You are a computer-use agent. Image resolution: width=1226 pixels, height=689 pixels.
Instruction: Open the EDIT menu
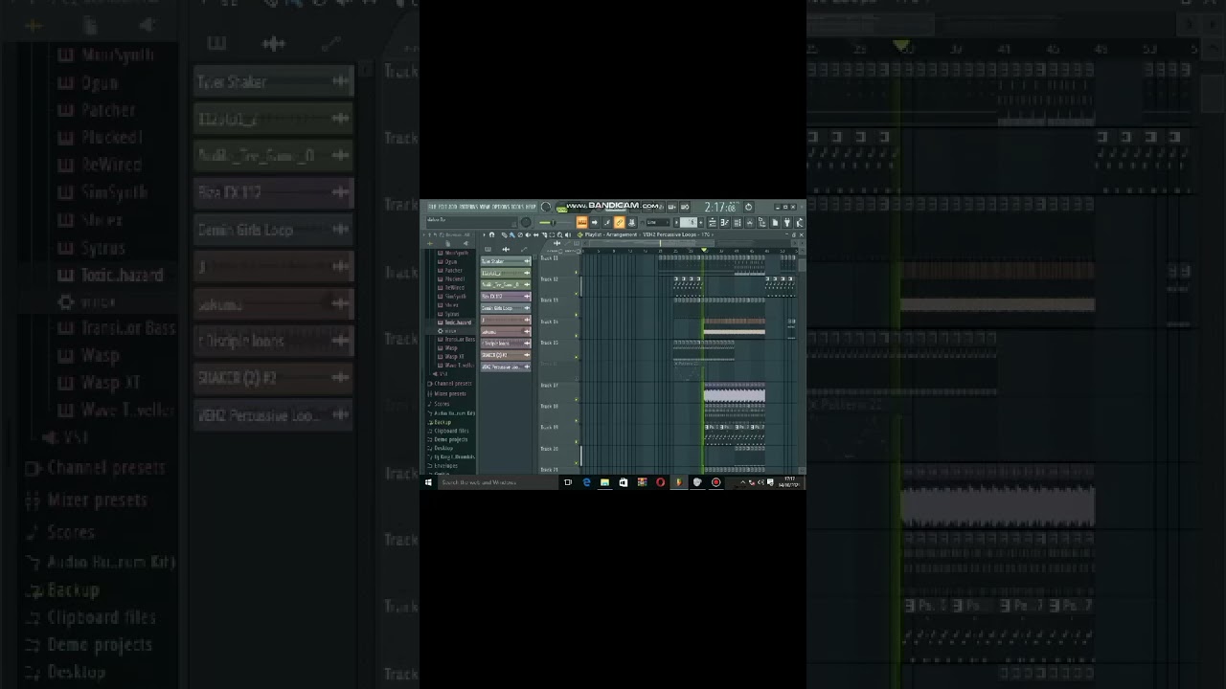click(x=442, y=208)
